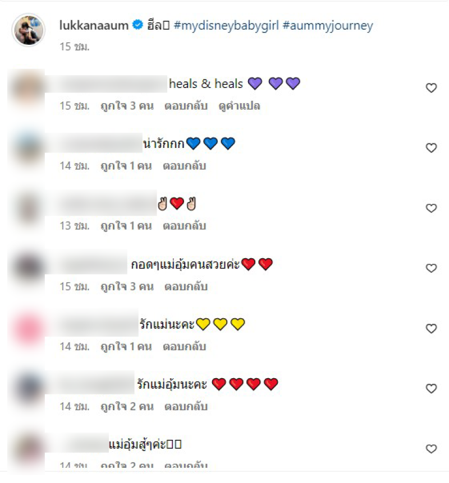Open hashtag #aummyjourney

(x=328, y=25)
